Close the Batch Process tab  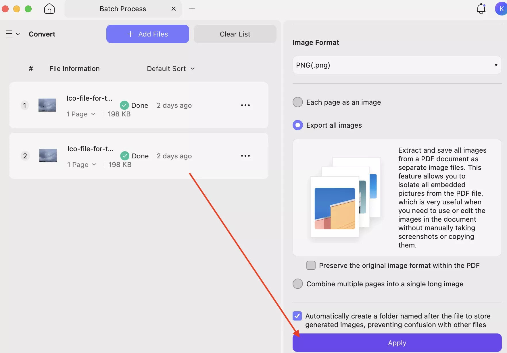pos(174,9)
